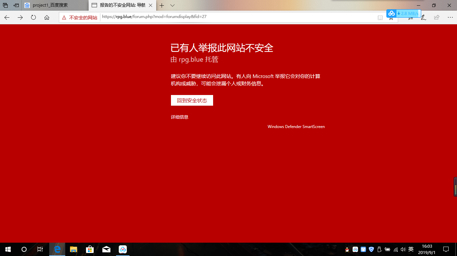Click the download speed 2.8 MB/s indicator
The image size is (457, 256).
click(408, 13)
